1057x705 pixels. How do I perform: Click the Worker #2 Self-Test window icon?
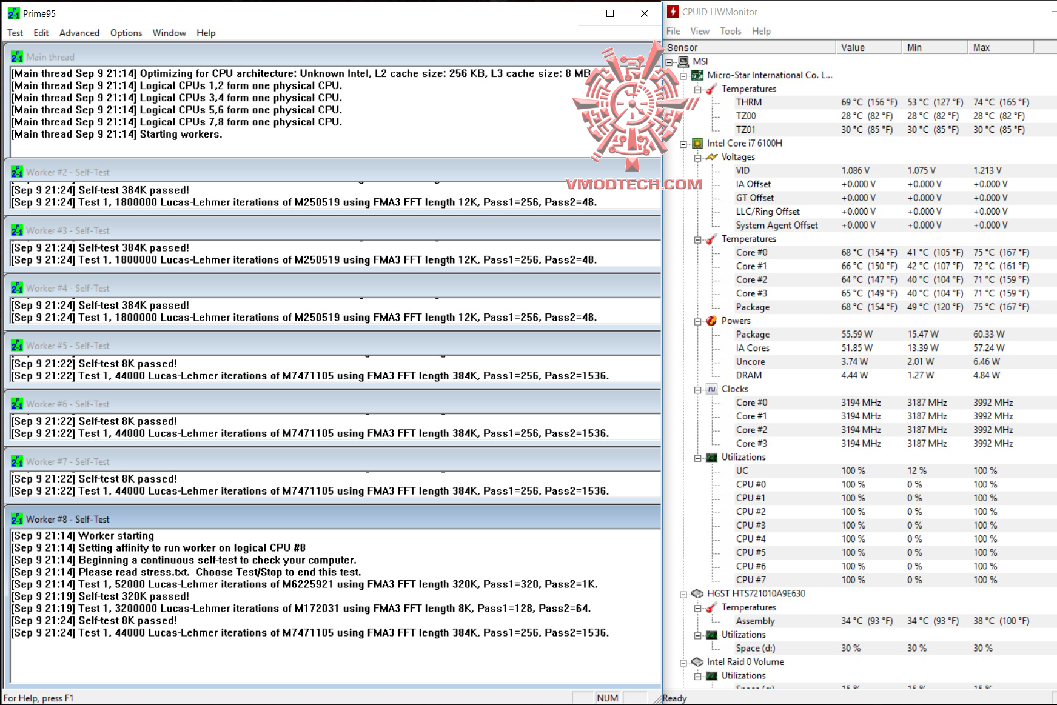(17, 172)
